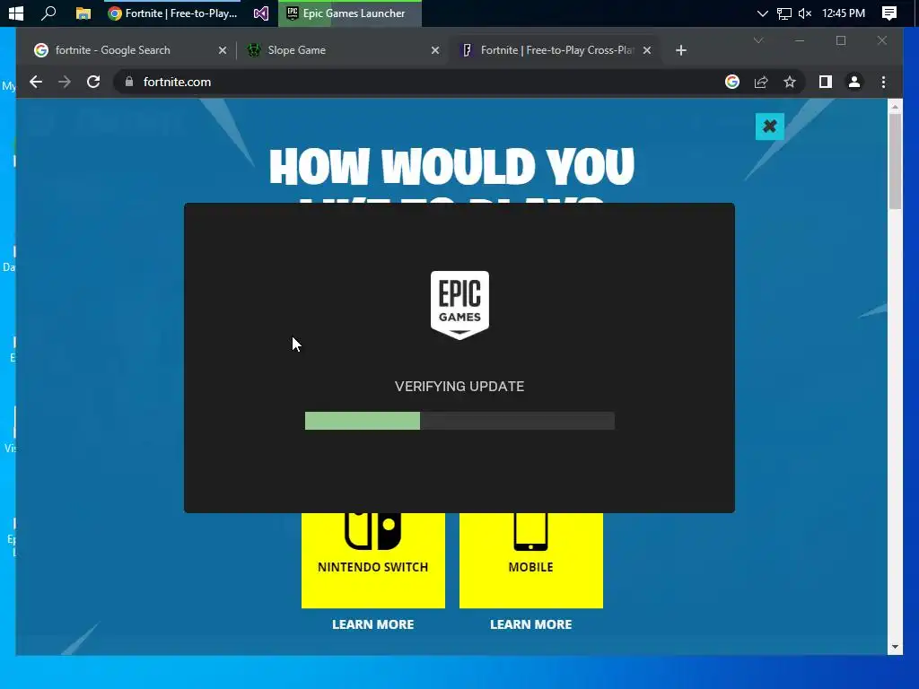This screenshot has width=919, height=689.
Task: Close the Slope Game tab
Action: [435, 50]
